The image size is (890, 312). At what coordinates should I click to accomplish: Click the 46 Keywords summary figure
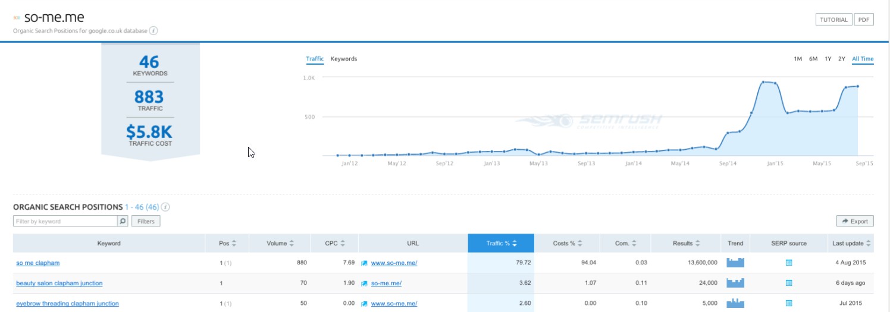(149, 62)
